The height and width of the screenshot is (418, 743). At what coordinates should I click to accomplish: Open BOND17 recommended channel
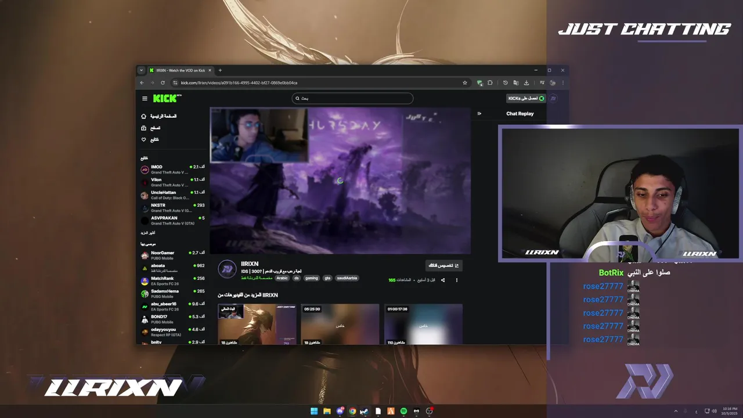coord(172,319)
